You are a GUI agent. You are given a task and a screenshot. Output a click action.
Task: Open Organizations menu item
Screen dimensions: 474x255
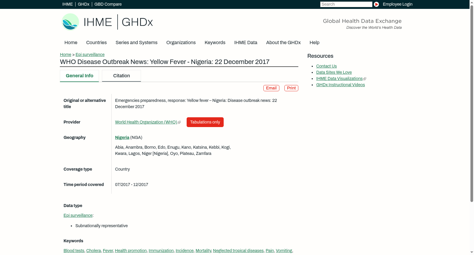pyautogui.click(x=181, y=42)
